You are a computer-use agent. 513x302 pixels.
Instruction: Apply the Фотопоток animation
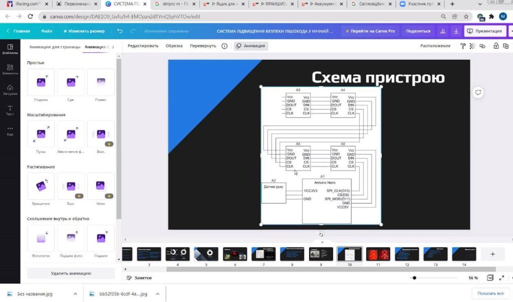pyautogui.click(x=41, y=238)
